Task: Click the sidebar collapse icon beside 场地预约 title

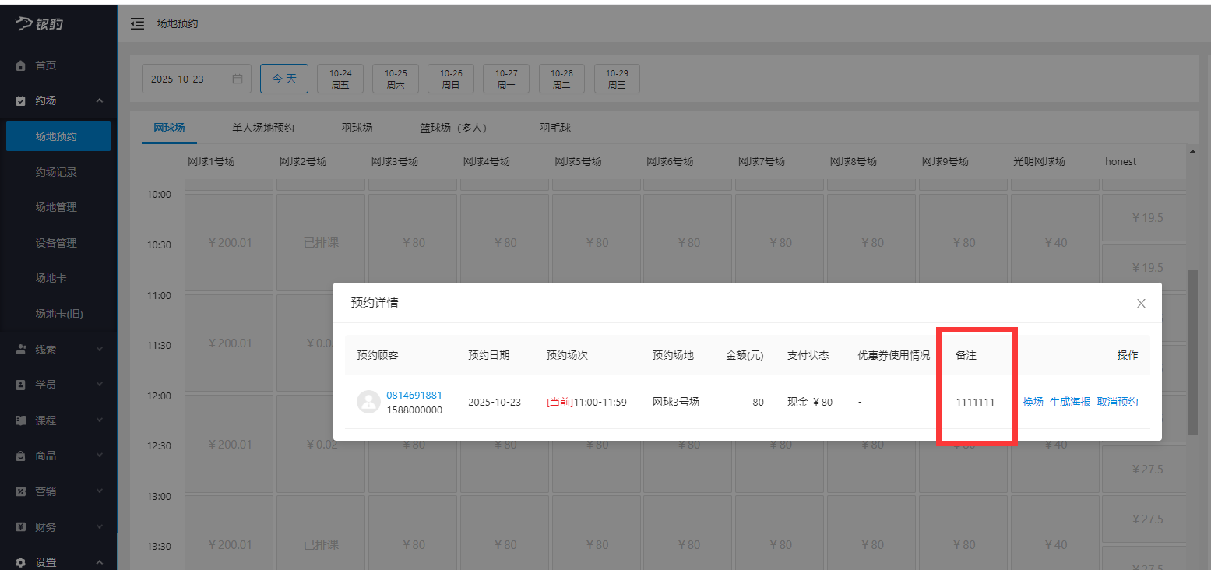Action: [137, 23]
